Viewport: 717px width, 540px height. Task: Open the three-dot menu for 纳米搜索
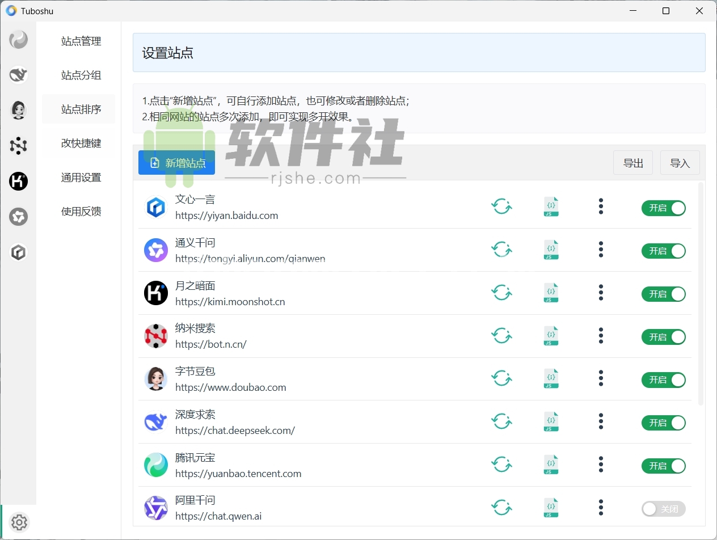click(x=601, y=336)
